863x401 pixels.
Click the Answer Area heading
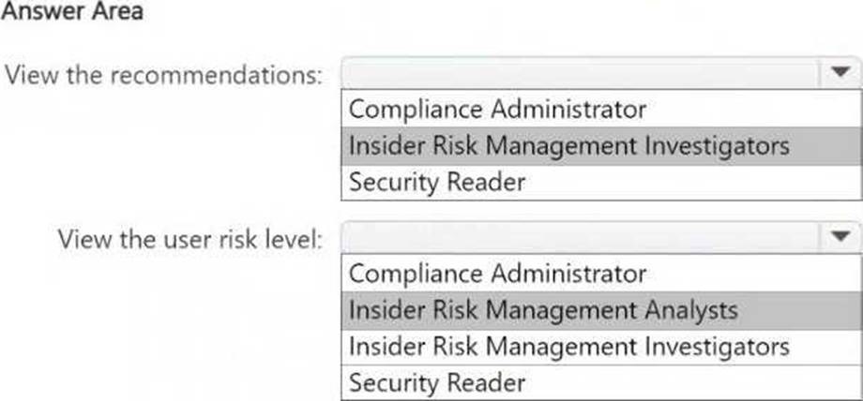click(71, 13)
